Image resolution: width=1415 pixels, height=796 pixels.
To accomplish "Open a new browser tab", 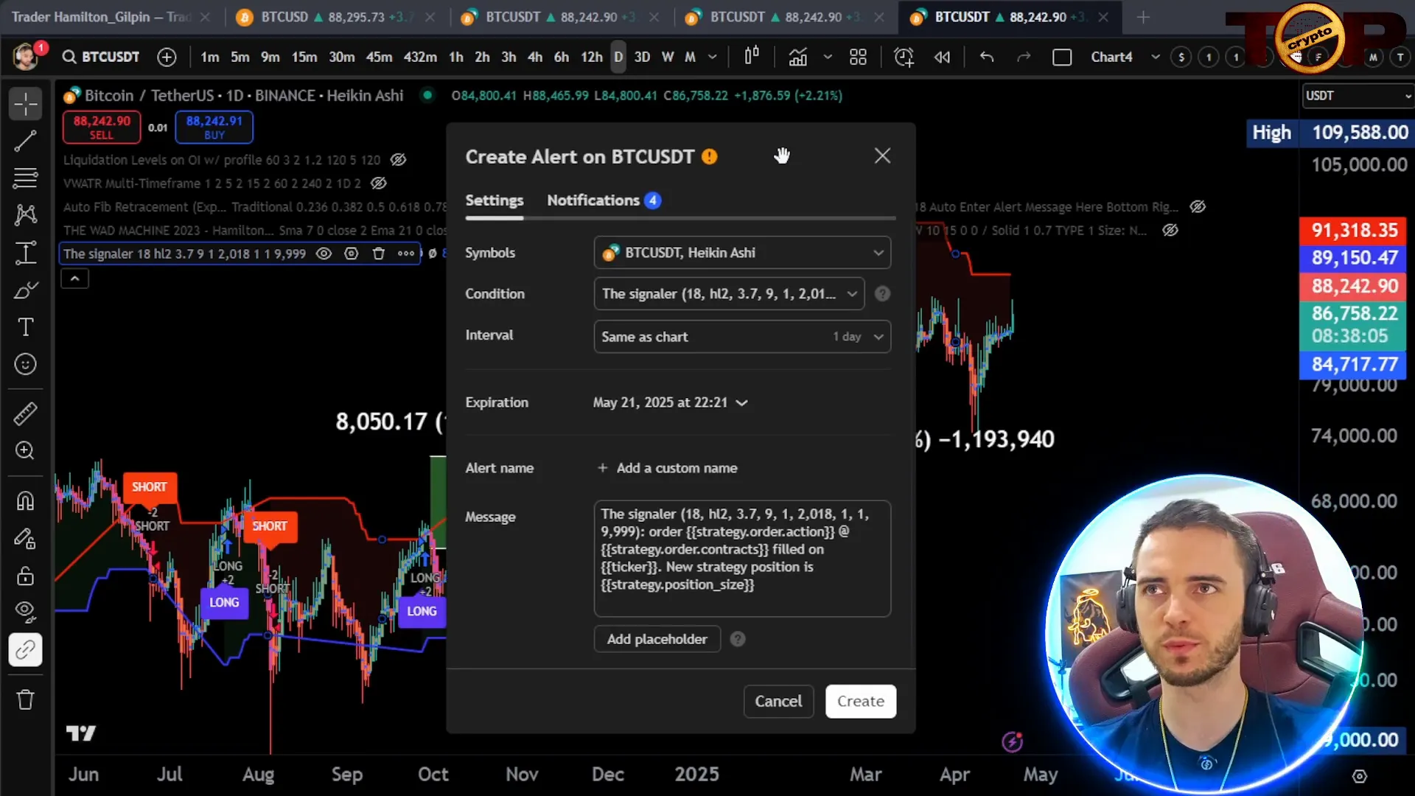I will pos(1143,17).
